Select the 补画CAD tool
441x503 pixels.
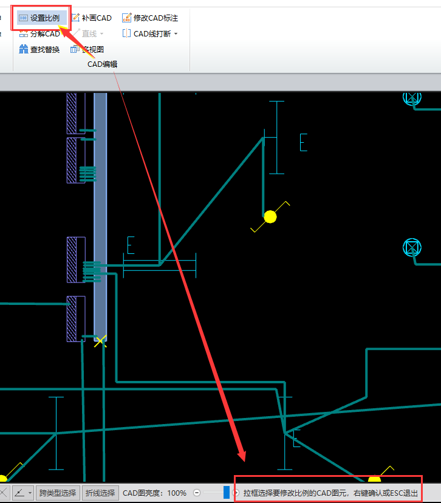click(91, 18)
